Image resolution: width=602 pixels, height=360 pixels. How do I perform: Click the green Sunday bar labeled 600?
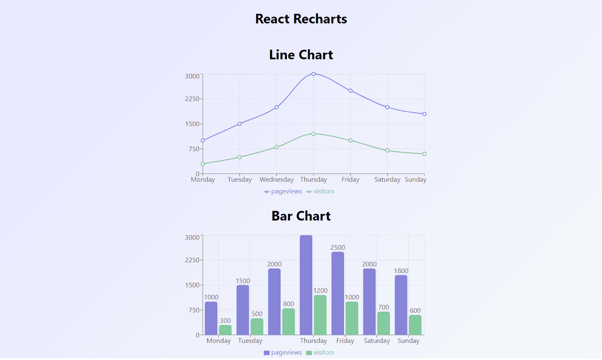(x=415, y=325)
